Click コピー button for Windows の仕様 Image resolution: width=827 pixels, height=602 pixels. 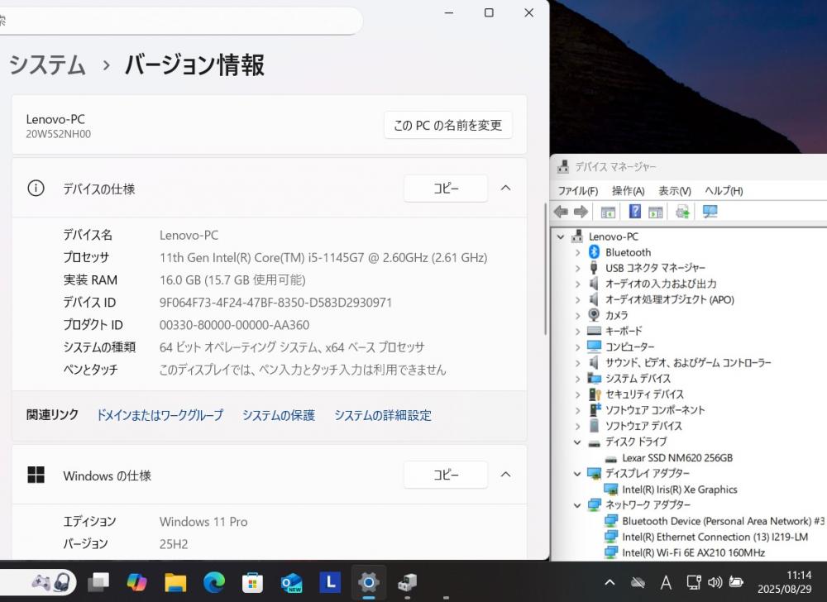point(446,475)
